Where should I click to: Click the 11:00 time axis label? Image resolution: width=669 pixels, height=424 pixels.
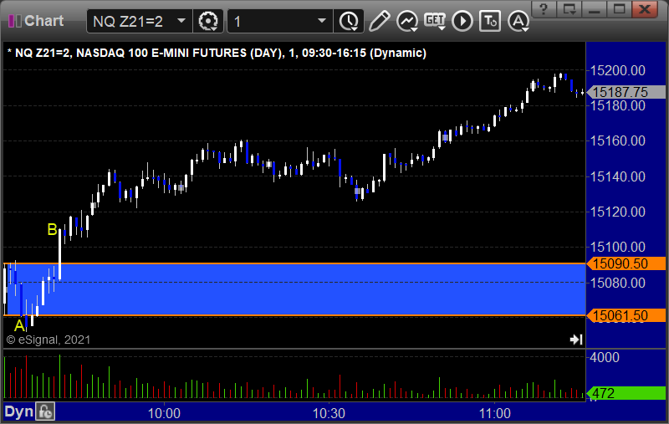pos(494,413)
